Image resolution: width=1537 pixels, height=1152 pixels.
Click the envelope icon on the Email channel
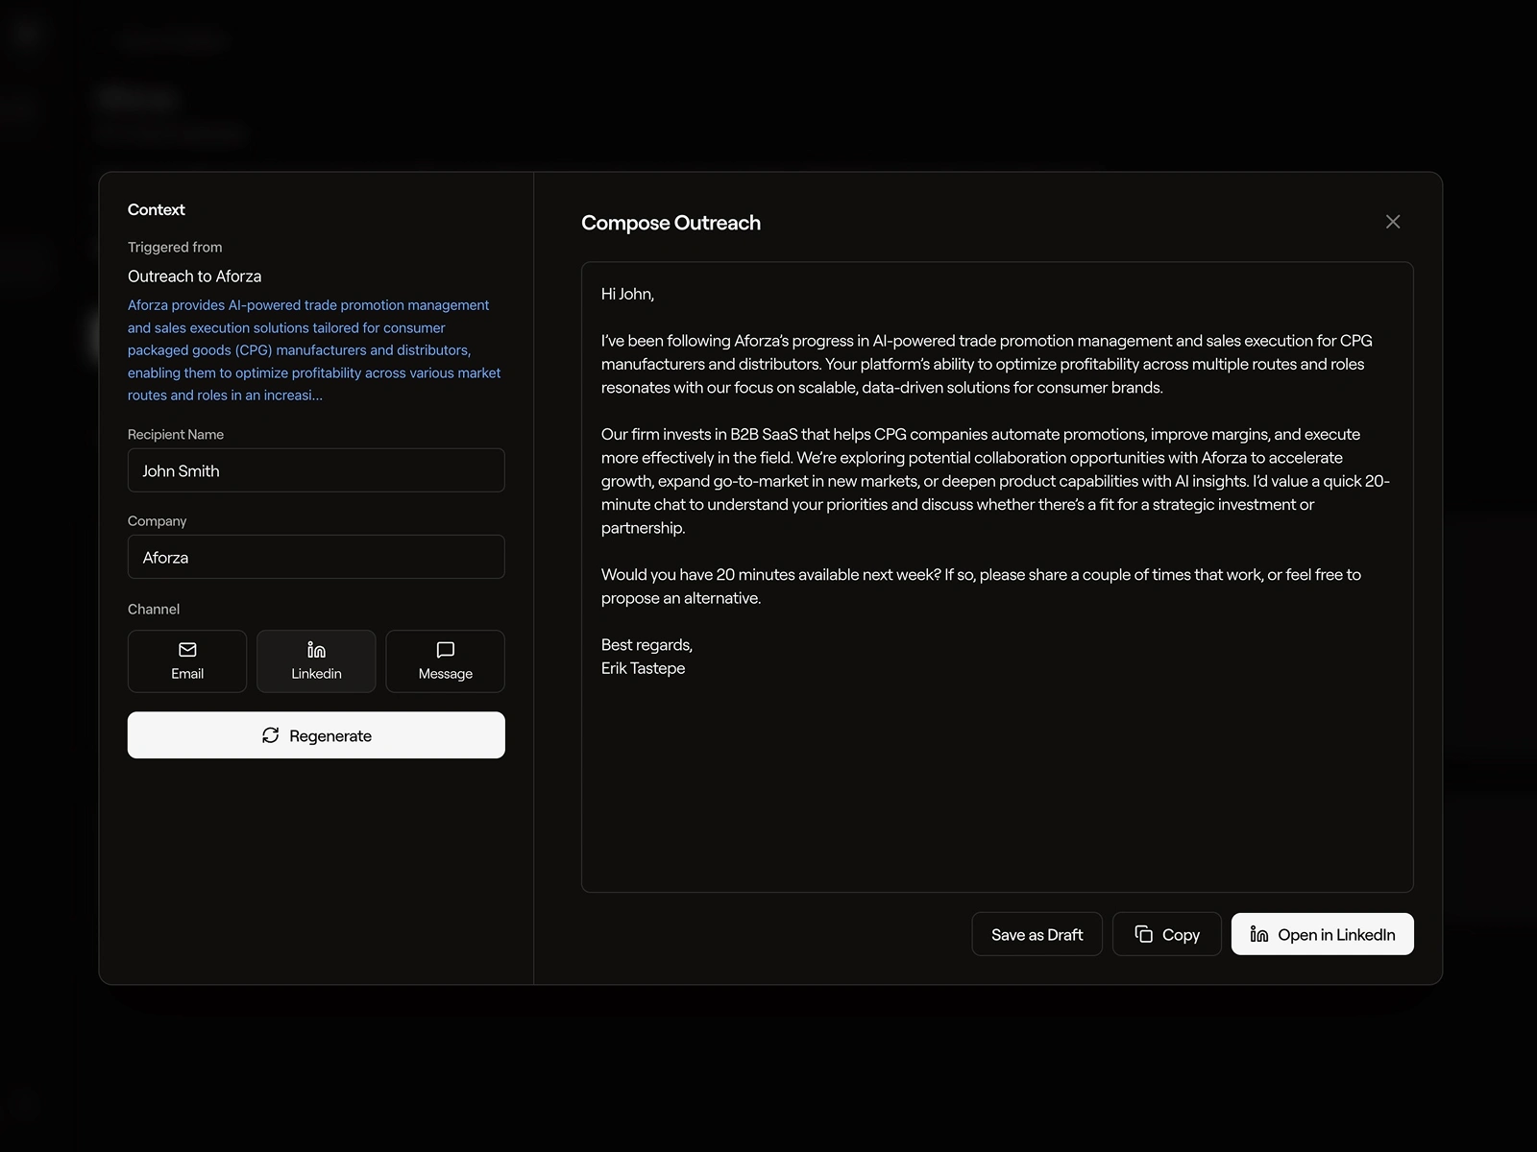click(187, 649)
